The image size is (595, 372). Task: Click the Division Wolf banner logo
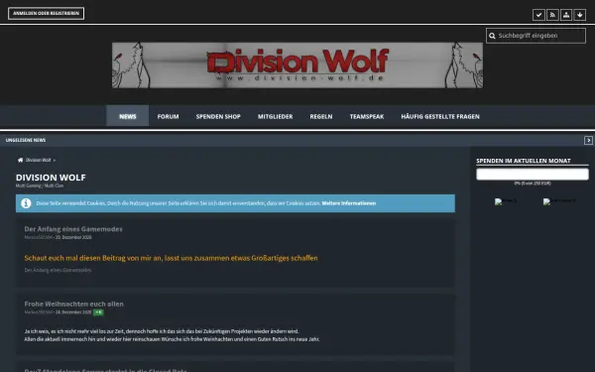point(297,64)
